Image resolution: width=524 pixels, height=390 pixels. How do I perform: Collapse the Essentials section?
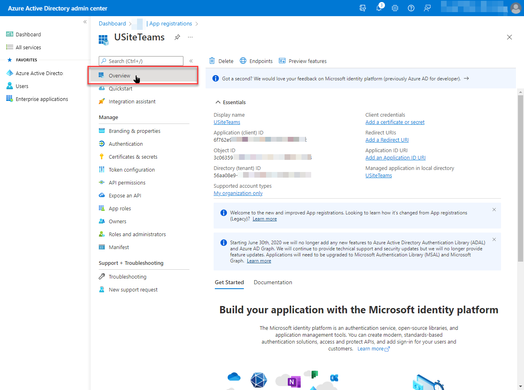pos(218,102)
